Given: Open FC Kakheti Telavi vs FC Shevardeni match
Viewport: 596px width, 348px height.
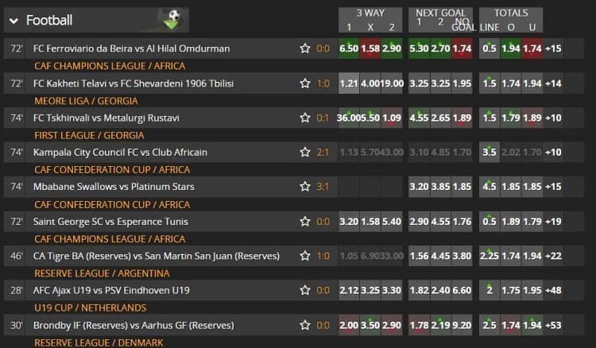Looking at the screenshot, I should coord(134,83).
